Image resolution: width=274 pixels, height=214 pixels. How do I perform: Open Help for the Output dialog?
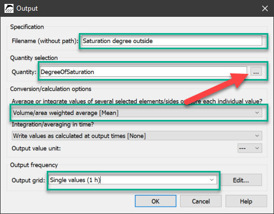(x=246, y=201)
